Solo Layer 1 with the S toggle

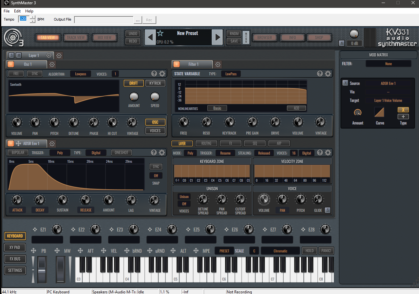coord(11,55)
